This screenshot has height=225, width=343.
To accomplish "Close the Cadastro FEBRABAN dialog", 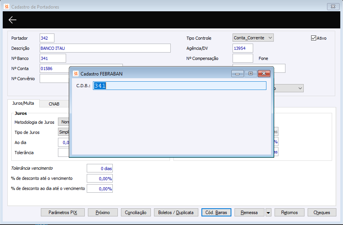I will coord(264,74).
